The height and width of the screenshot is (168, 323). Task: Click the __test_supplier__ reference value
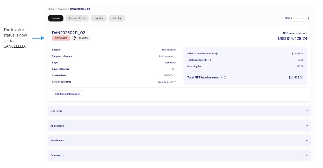[166, 56]
